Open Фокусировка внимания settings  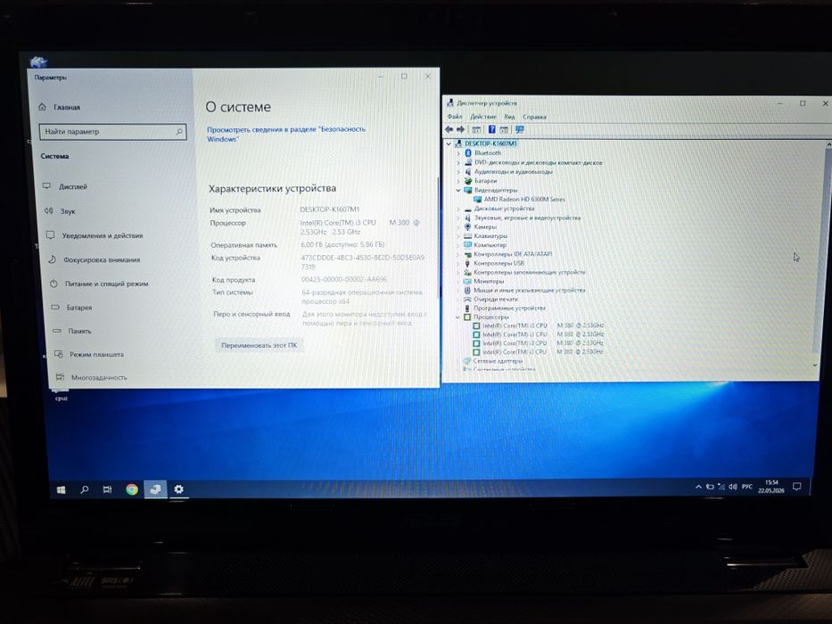tap(102, 260)
